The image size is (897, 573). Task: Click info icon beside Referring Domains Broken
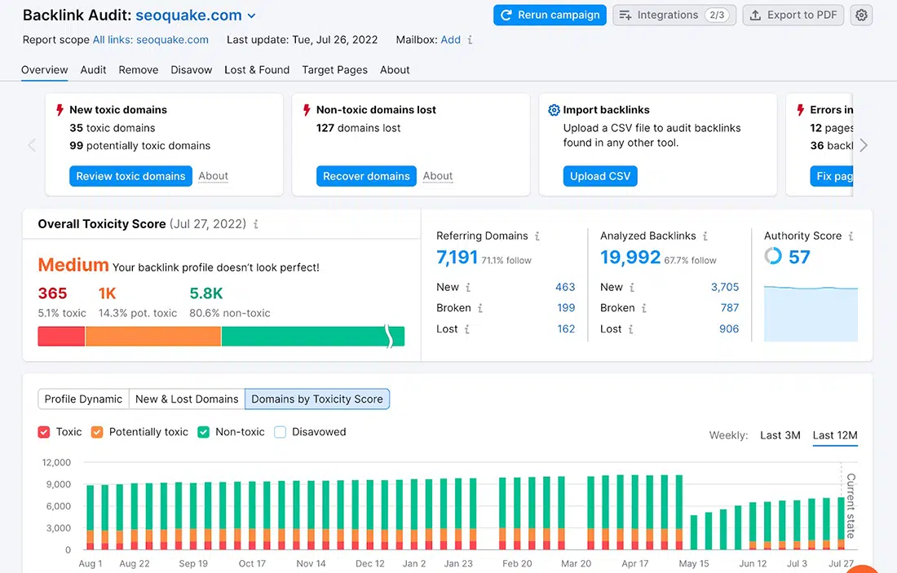pyautogui.click(x=480, y=308)
